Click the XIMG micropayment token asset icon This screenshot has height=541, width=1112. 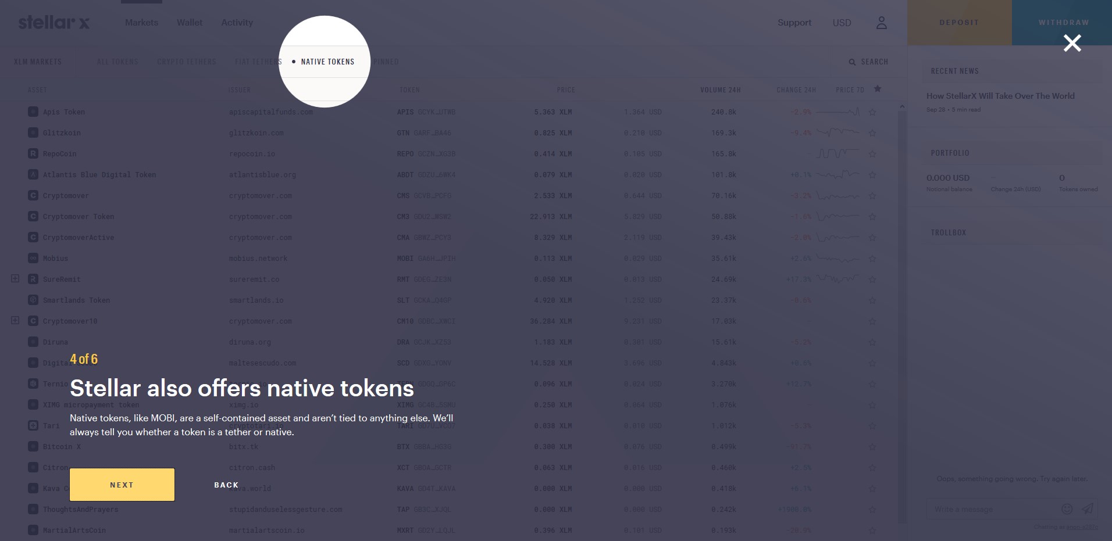(x=33, y=404)
